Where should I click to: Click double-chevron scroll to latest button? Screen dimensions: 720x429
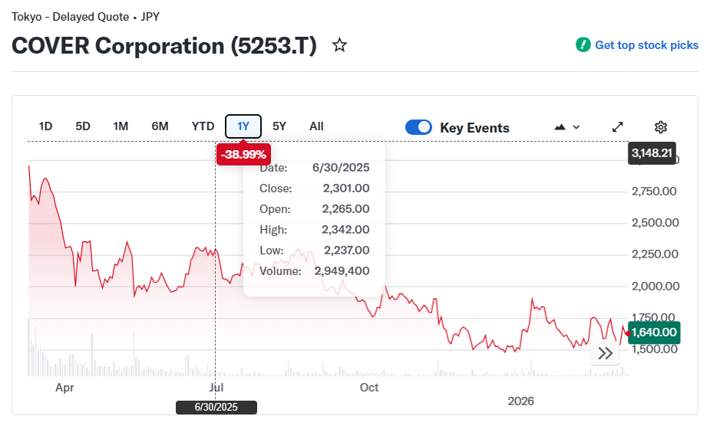tap(605, 353)
